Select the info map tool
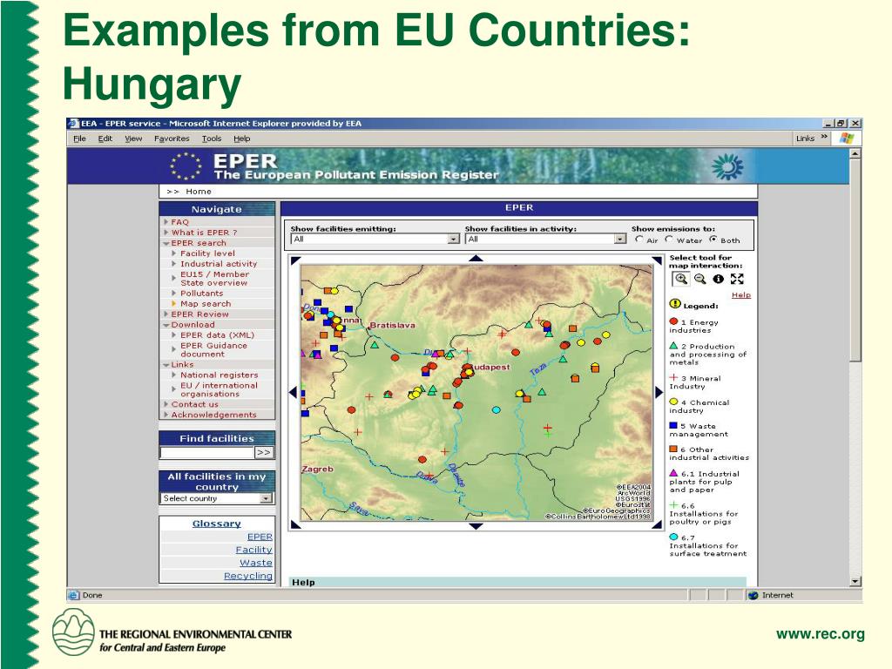Viewport: 892px width, 669px height. [x=719, y=279]
